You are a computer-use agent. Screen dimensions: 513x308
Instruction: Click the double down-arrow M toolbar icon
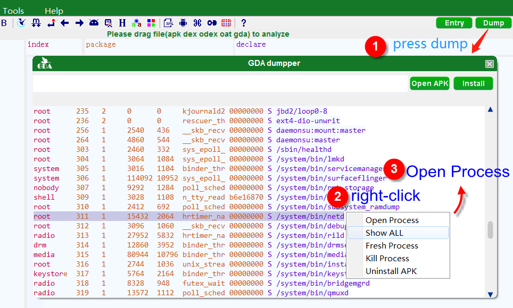pyautogui.click(x=36, y=23)
